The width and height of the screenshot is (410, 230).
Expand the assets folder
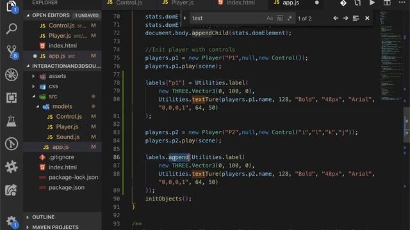[x=33, y=76]
